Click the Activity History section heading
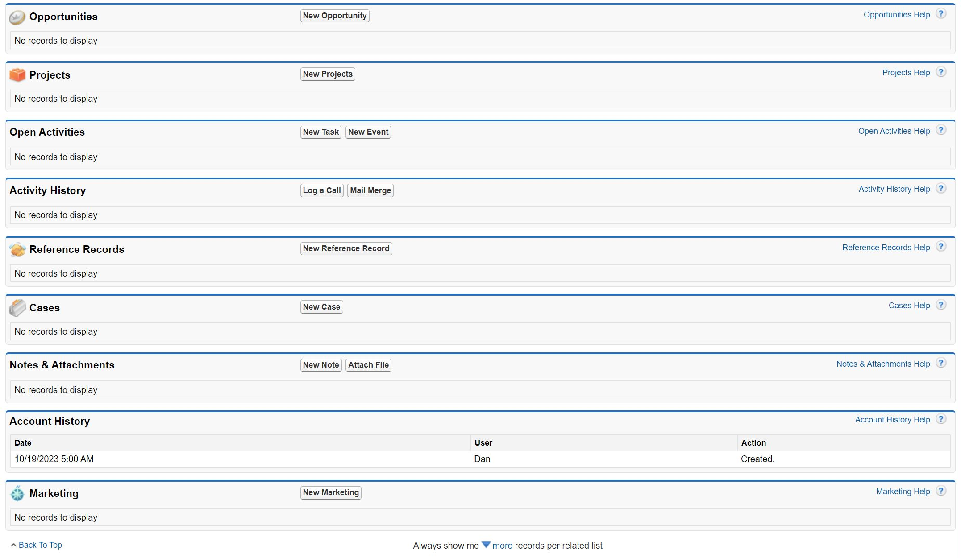Image resolution: width=961 pixels, height=558 pixels. coord(48,190)
